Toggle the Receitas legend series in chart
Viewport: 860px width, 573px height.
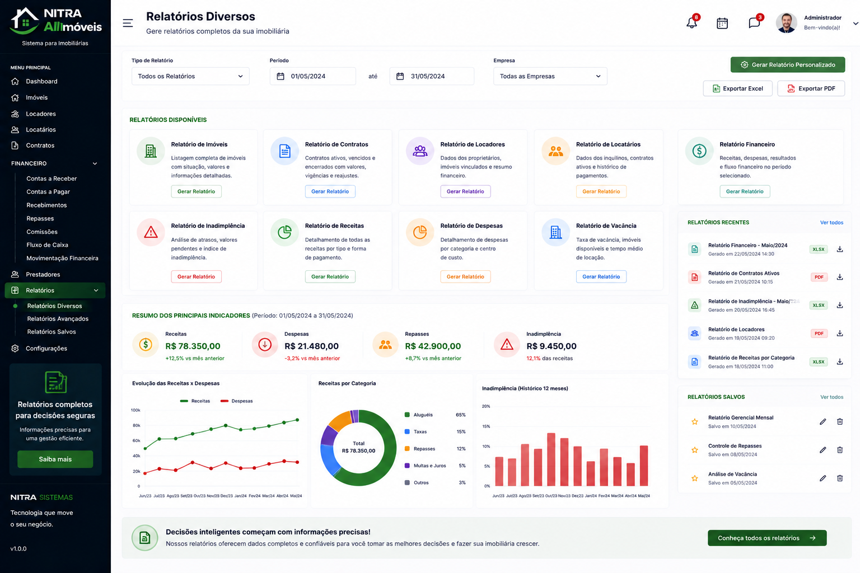tap(195, 401)
